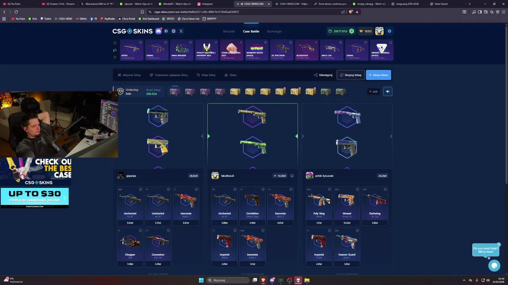
Task: Open Moje bitwy section
Action: [206, 75]
